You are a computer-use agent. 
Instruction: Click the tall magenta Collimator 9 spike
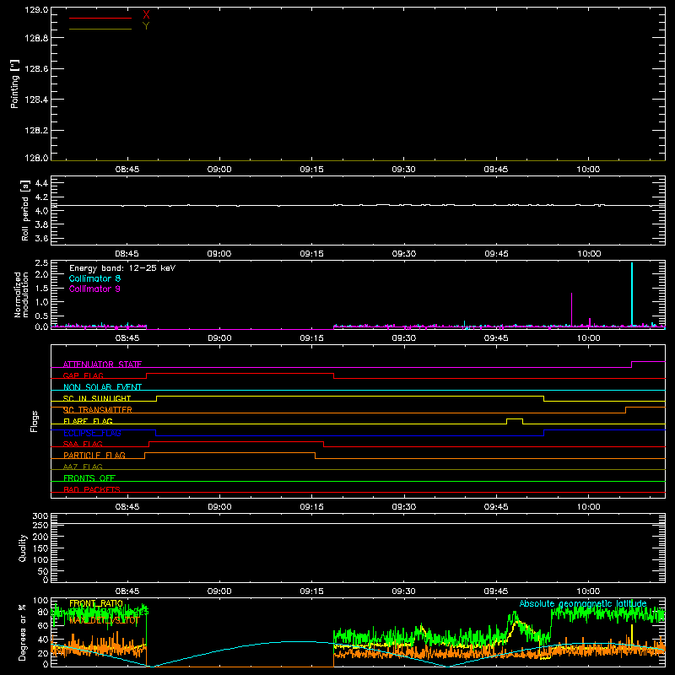point(572,309)
